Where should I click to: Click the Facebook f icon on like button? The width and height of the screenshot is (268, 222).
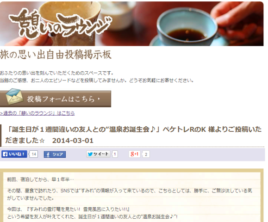(5, 154)
